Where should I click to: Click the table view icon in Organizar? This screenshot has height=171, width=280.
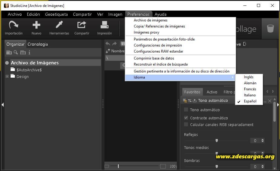pos(23,53)
